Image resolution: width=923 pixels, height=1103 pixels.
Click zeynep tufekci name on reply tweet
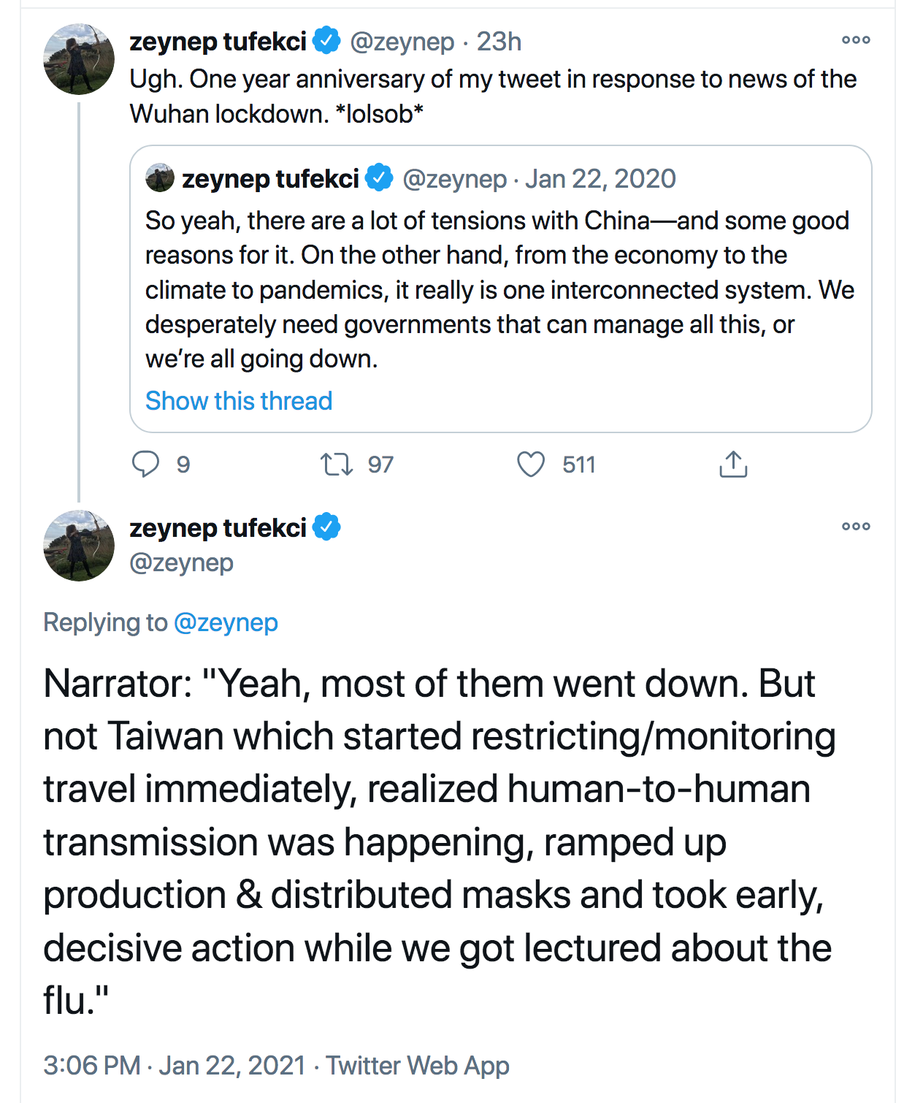218,527
